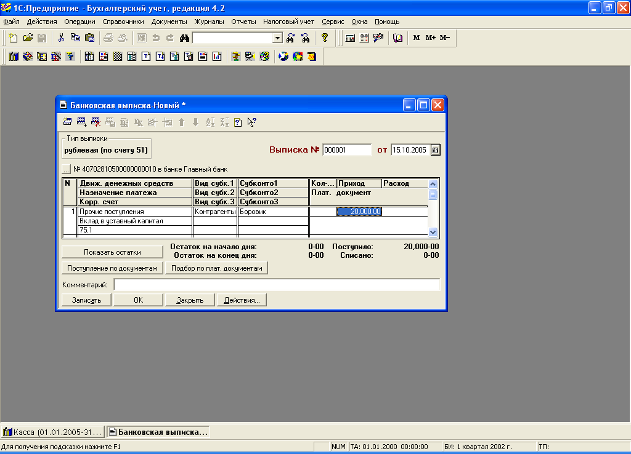Click the 75.1 корр. счет cell
The height and width of the screenshot is (454, 631).
point(135,230)
